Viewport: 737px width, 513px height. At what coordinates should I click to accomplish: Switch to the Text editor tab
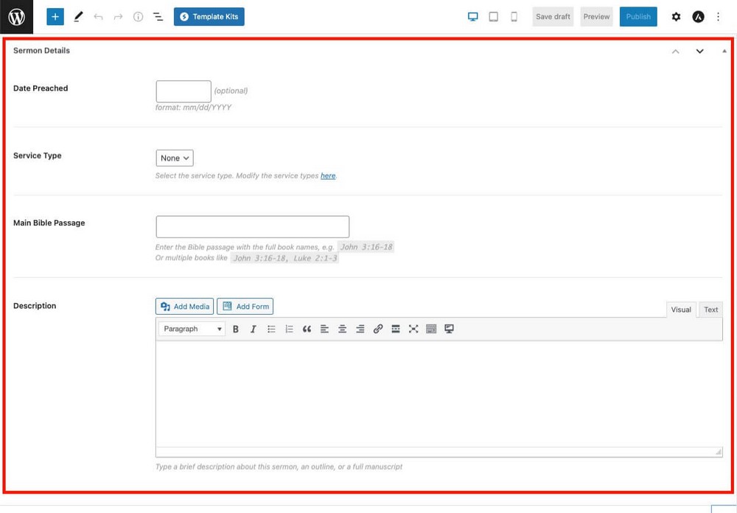coord(710,310)
